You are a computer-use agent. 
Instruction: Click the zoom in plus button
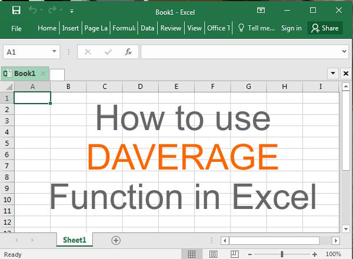tap(315, 254)
